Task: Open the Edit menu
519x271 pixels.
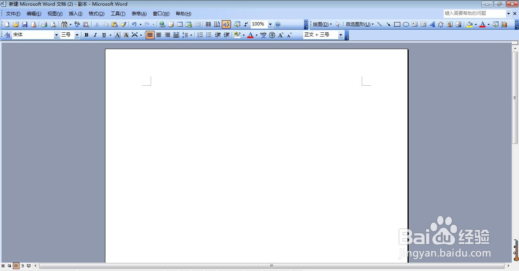Action: 34,14
